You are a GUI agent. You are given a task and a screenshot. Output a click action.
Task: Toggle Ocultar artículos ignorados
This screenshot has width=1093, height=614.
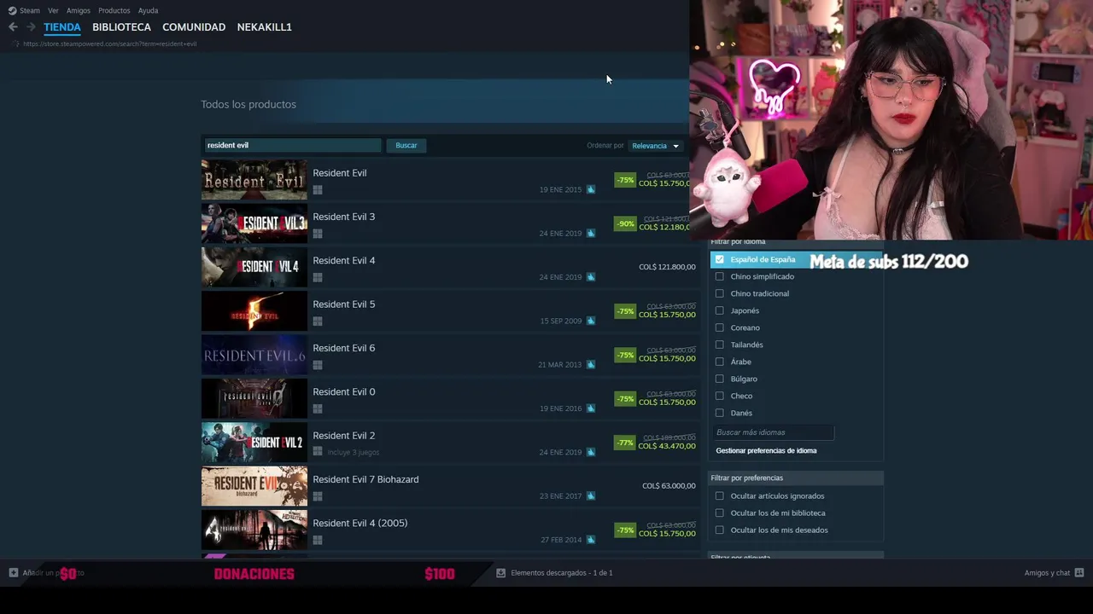(x=720, y=495)
